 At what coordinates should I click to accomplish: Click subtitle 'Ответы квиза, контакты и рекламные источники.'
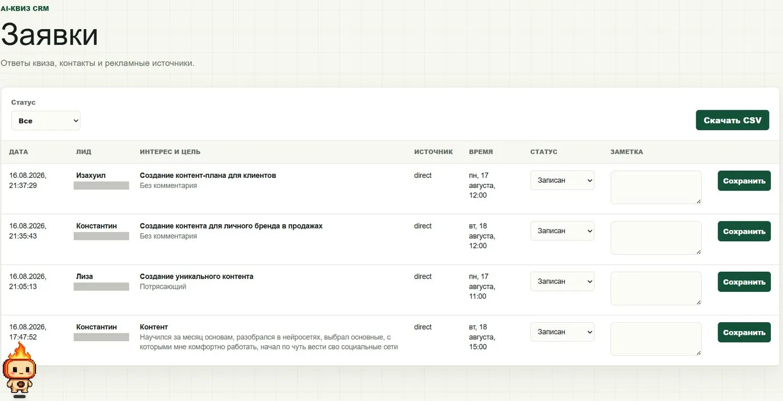[97, 63]
